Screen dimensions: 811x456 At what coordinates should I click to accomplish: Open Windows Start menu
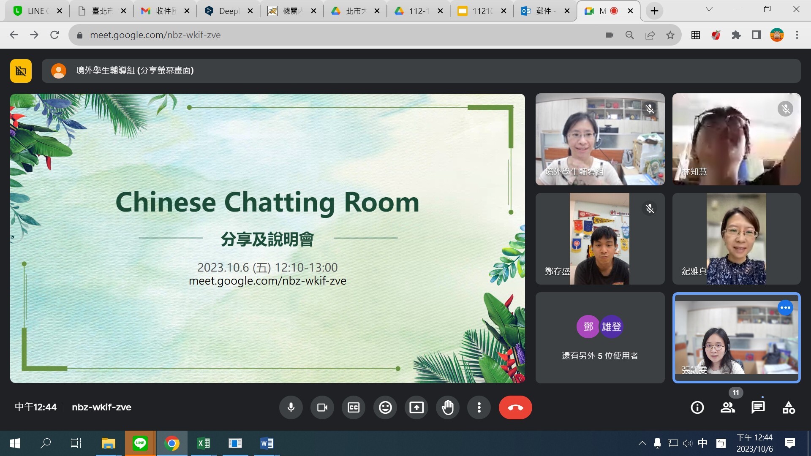tap(15, 443)
